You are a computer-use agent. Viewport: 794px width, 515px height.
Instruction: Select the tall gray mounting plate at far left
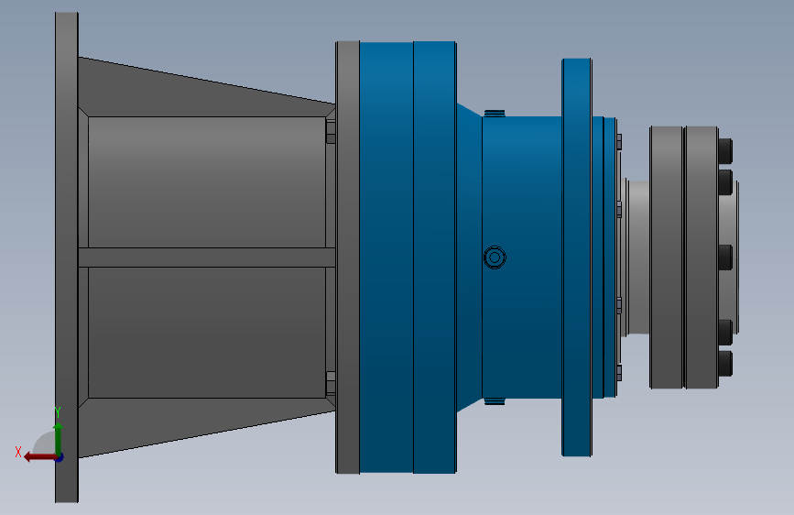(67, 257)
